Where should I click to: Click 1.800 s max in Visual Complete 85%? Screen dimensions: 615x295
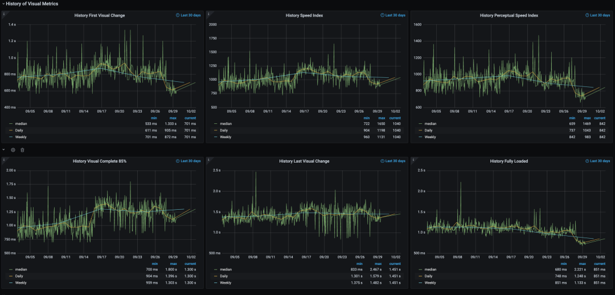click(172, 269)
